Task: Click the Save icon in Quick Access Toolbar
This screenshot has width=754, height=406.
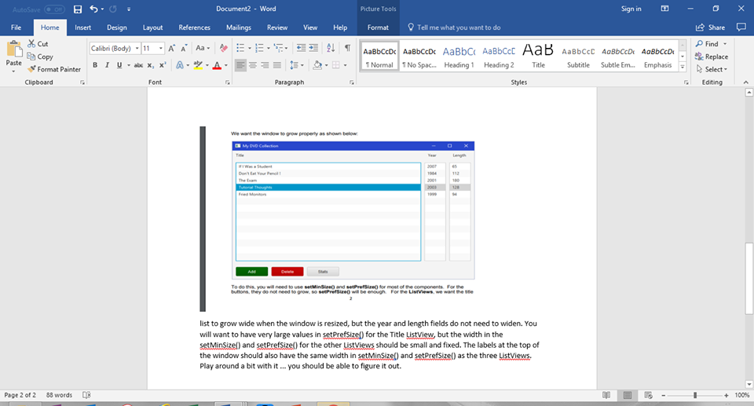Action: 78,9
